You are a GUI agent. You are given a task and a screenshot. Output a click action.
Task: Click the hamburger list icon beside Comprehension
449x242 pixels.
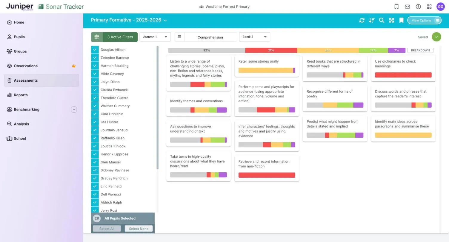179,37
